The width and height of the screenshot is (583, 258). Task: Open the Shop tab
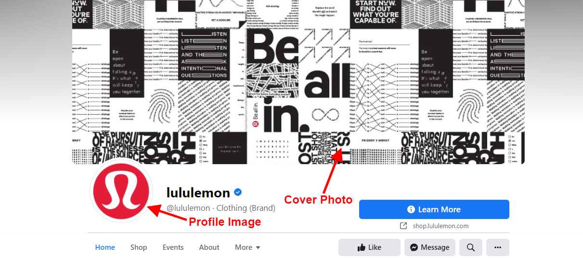(139, 247)
